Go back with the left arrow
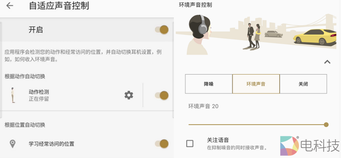341x158 pixels. tap(10, 6)
